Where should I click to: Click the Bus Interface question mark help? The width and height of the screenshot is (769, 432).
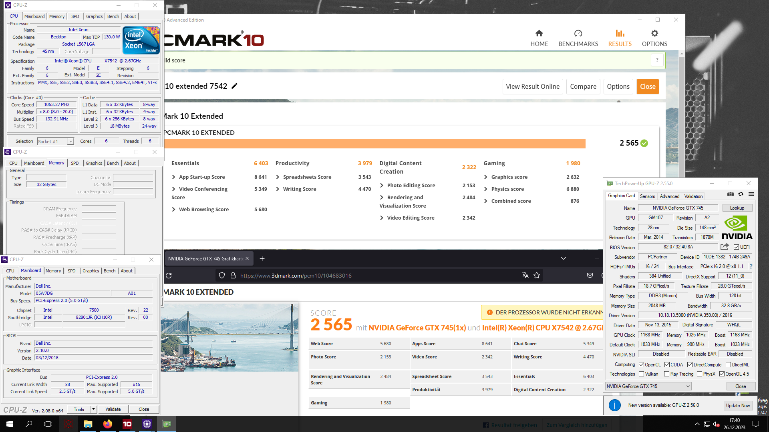tap(751, 266)
